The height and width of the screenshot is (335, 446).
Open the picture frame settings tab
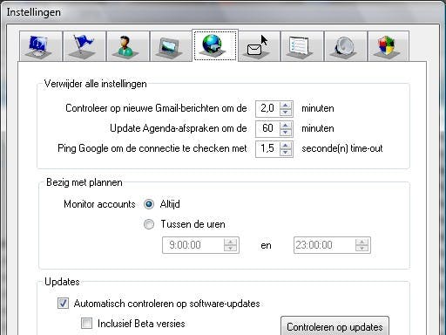[x=172, y=46]
